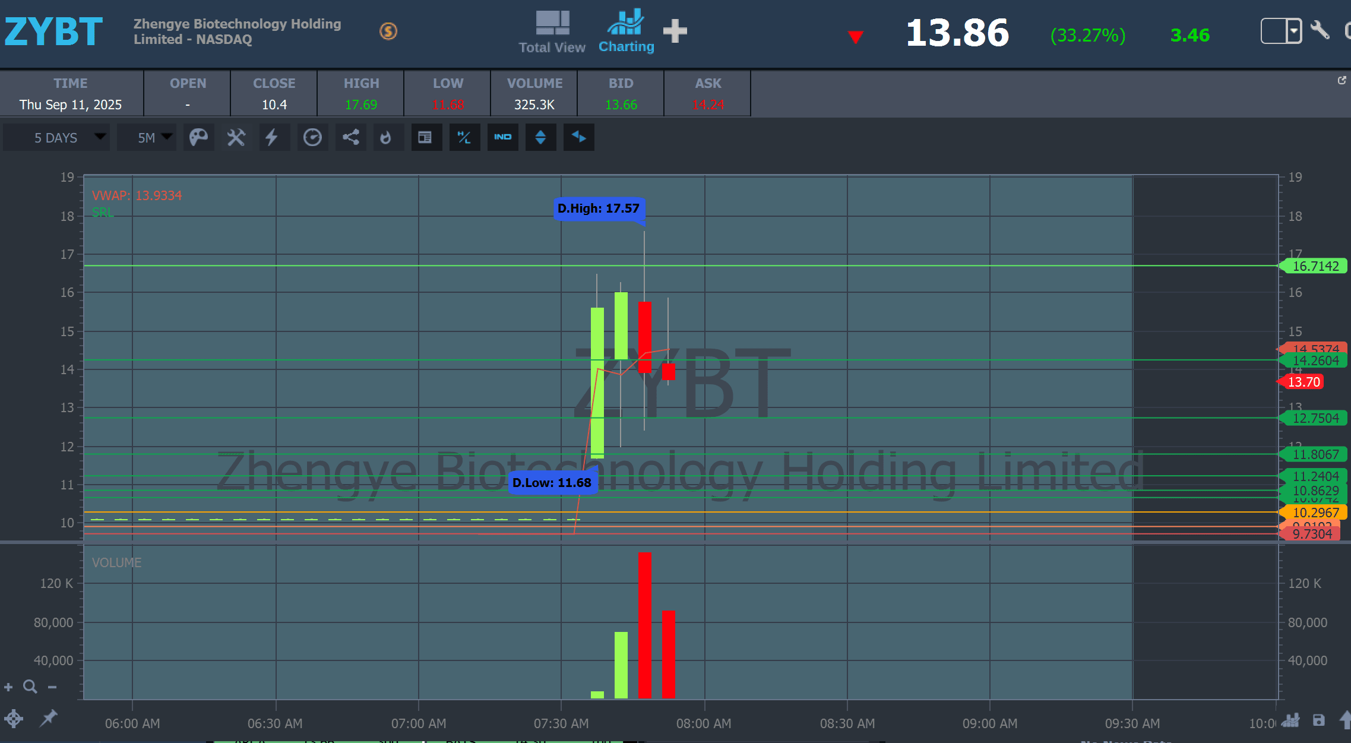Toggle the H/L high-low markers

tap(464, 138)
